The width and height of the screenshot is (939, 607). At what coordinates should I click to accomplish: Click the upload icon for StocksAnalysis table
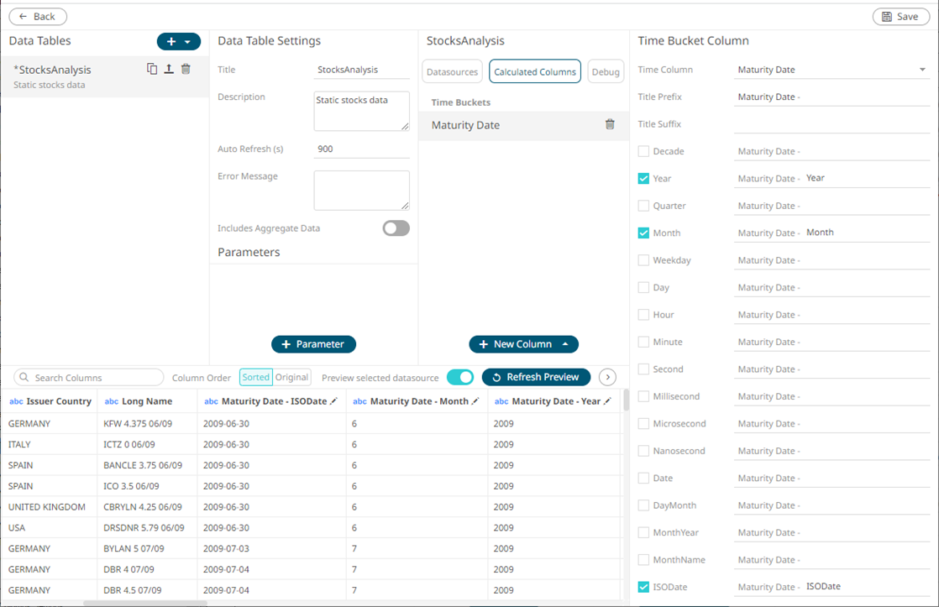169,70
